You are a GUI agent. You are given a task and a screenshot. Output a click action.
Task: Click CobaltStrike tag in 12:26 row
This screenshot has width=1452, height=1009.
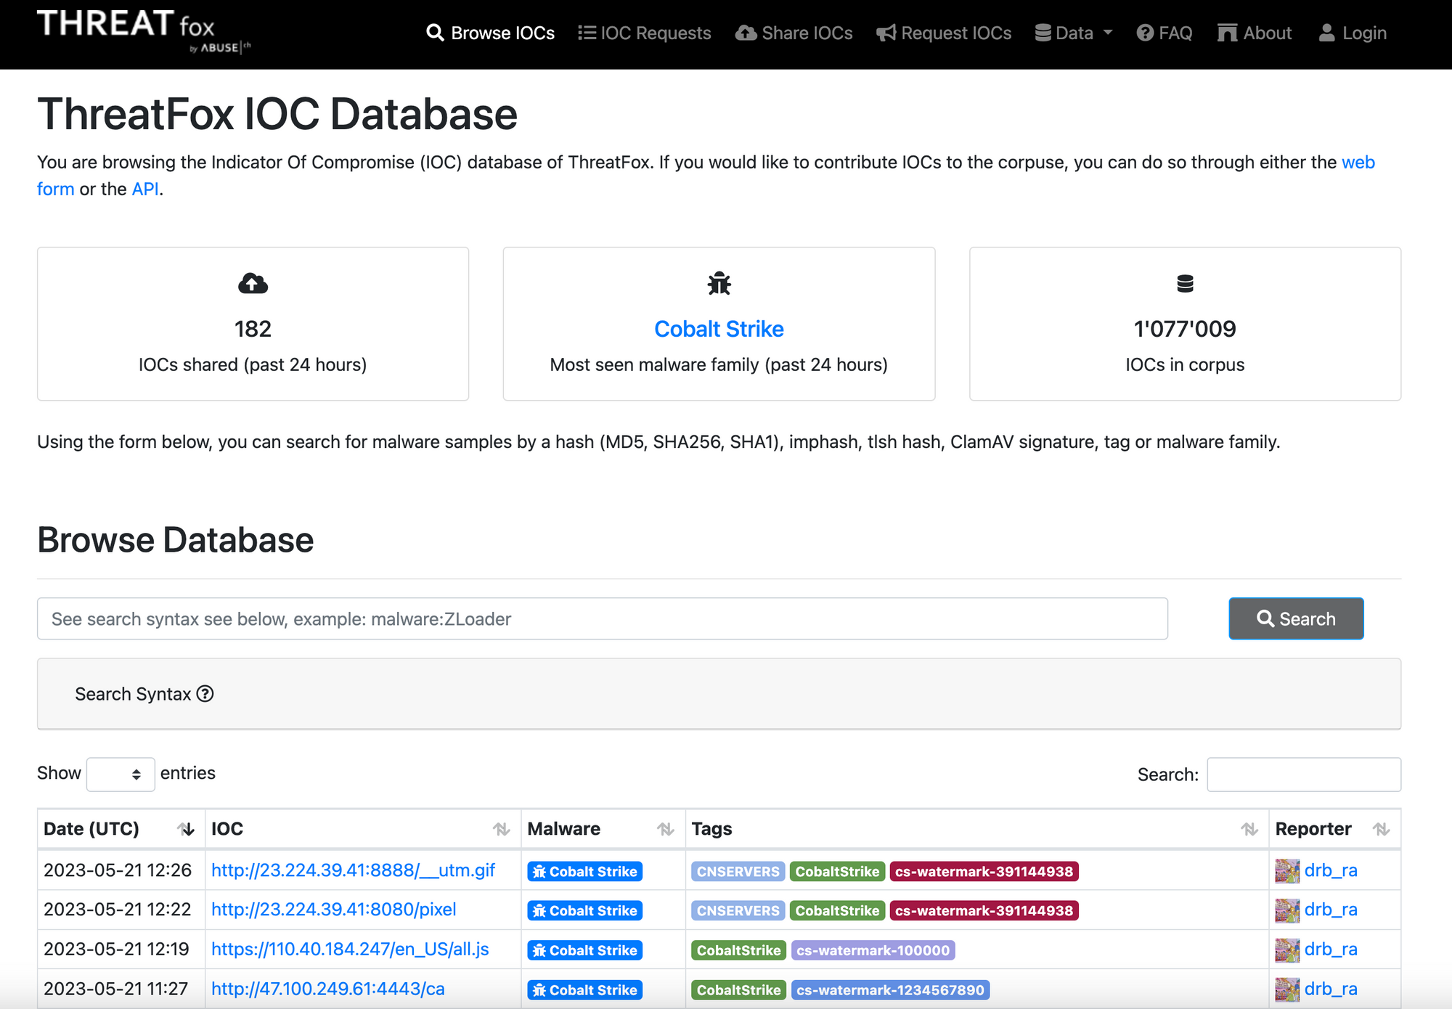[837, 871]
